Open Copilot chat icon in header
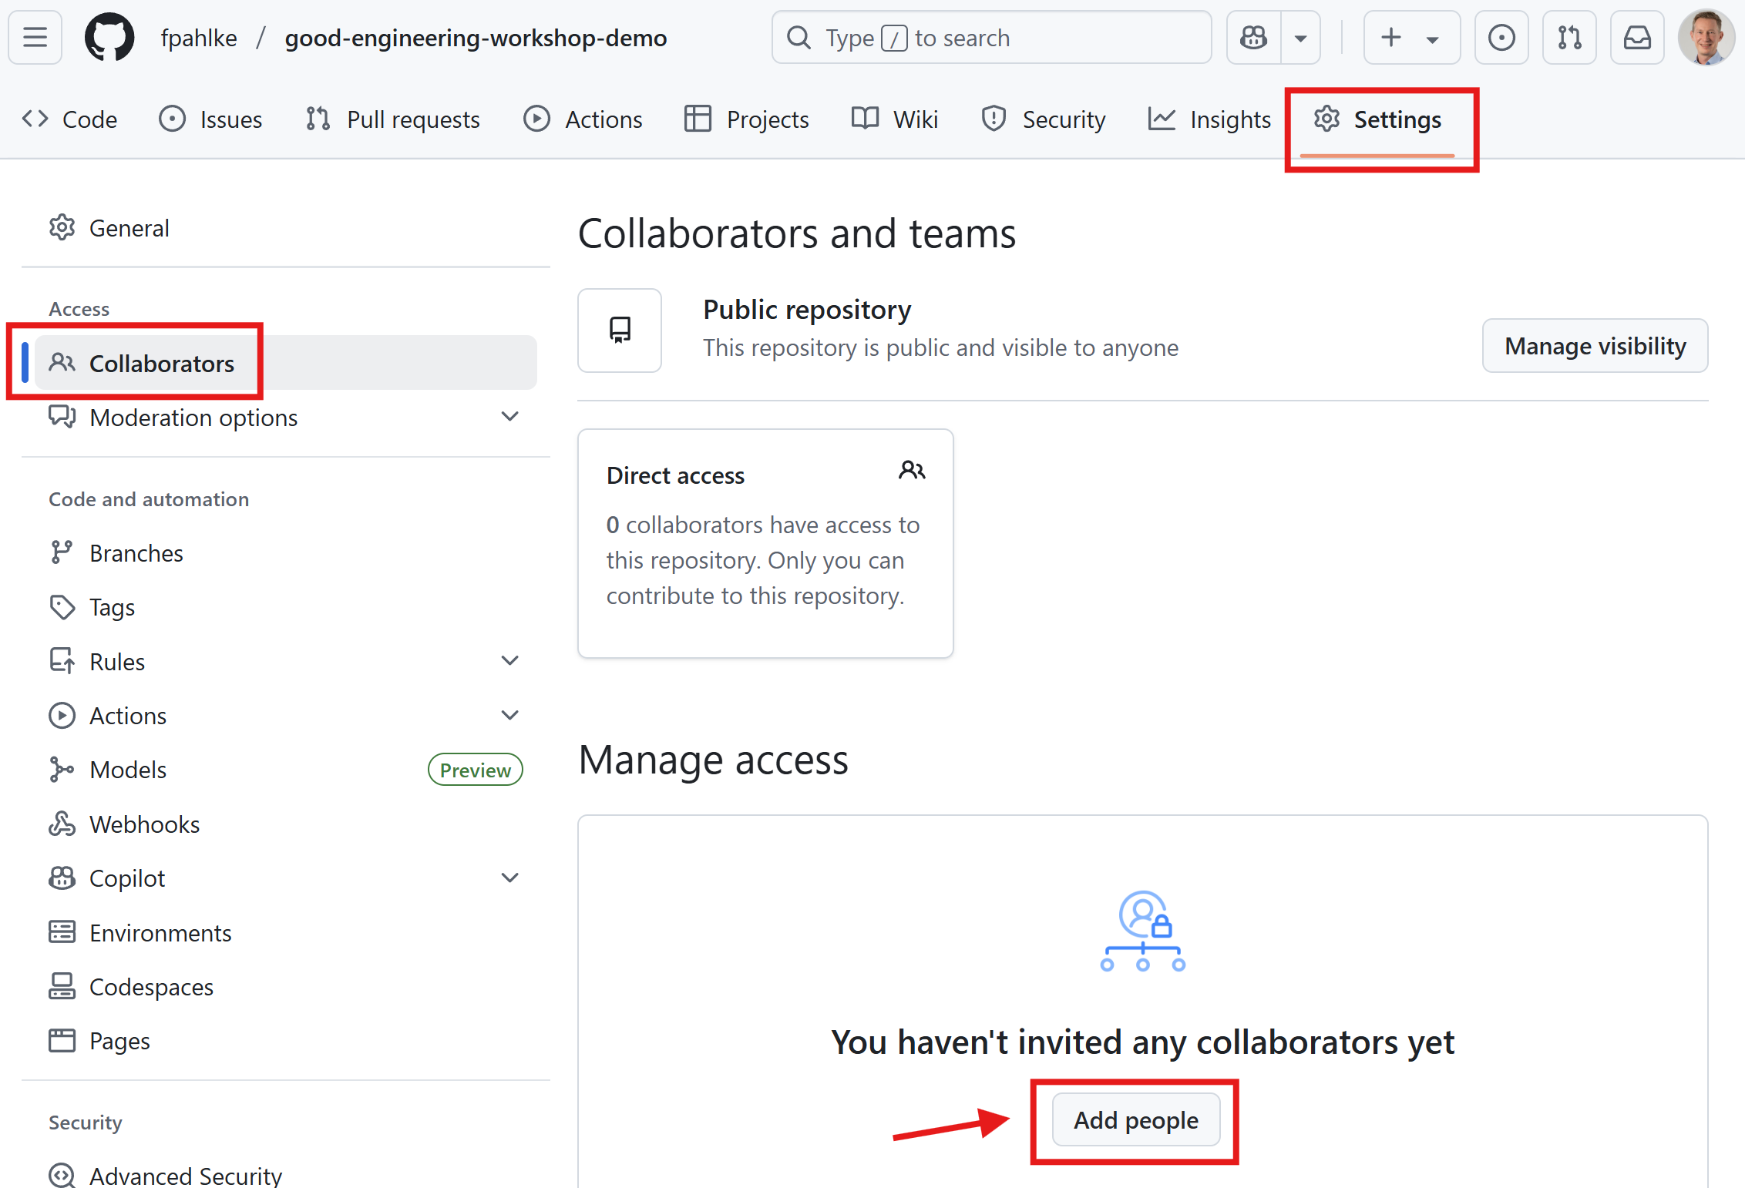1745x1188 pixels. 1254,37
